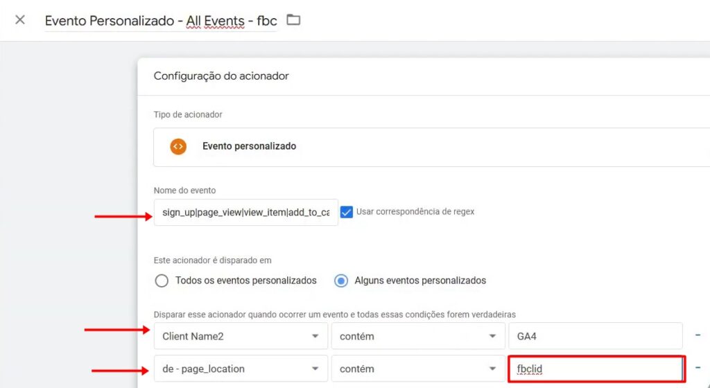The height and width of the screenshot is (388, 710).
Task: Select Alguns eventos personalizados radio button
Action: [341, 281]
